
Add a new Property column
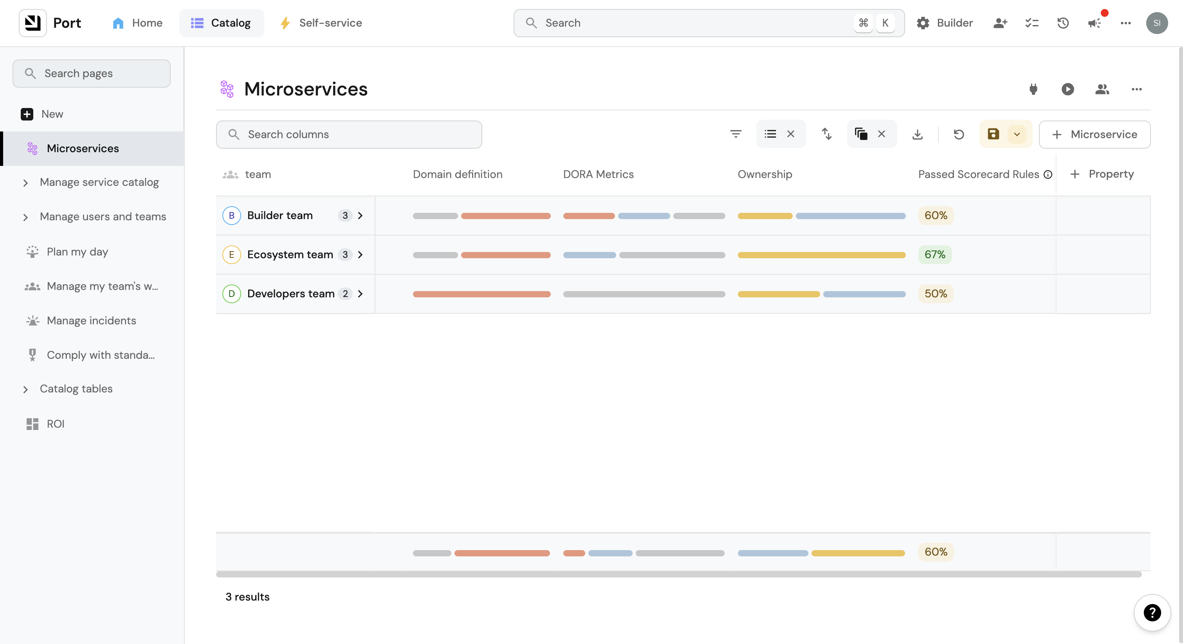[1102, 174]
